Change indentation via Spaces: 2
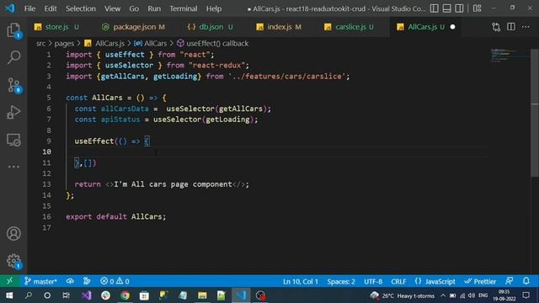Image resolution: width=539 pixels, height=303 pixels. click(341, 281)
